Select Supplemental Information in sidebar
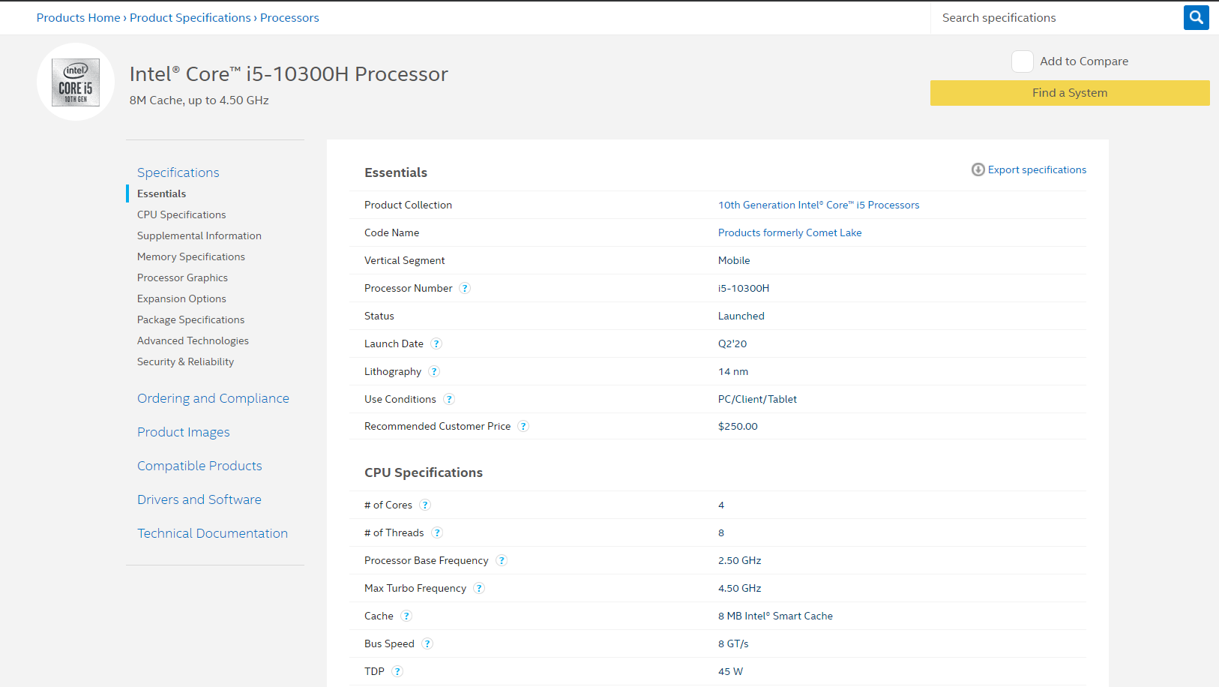The image size is (1219, 687). (199, 235)
